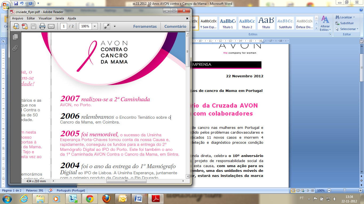Send the PDF by email icon
Image resolution: width=364 pixels, height=204 pixels.
51,26
